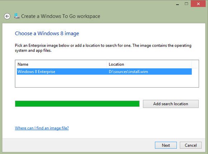208x154 pixels.
Task: Click the green search progress bar
Action: coord(77,104)
